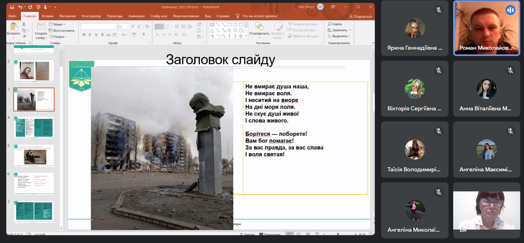This screenshot has height=243, width=524.
Task: Select the Format Painter brush icon
Action: (x=24, y=37)
